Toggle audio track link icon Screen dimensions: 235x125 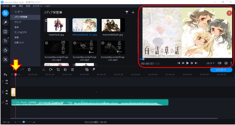click(x=7, y=104)
